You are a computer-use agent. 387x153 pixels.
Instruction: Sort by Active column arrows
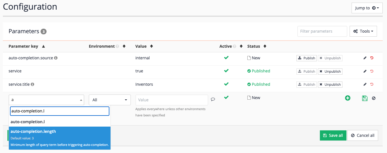click(x=241, y=46)
